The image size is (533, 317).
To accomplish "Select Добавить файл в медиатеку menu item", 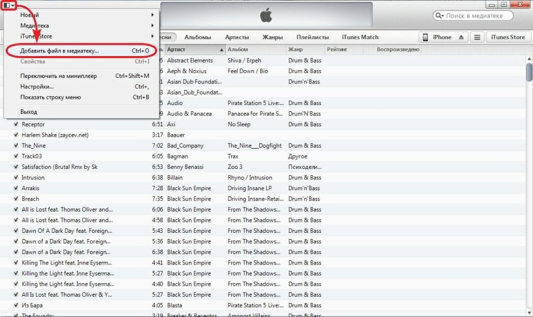I will tap(59, 51).
